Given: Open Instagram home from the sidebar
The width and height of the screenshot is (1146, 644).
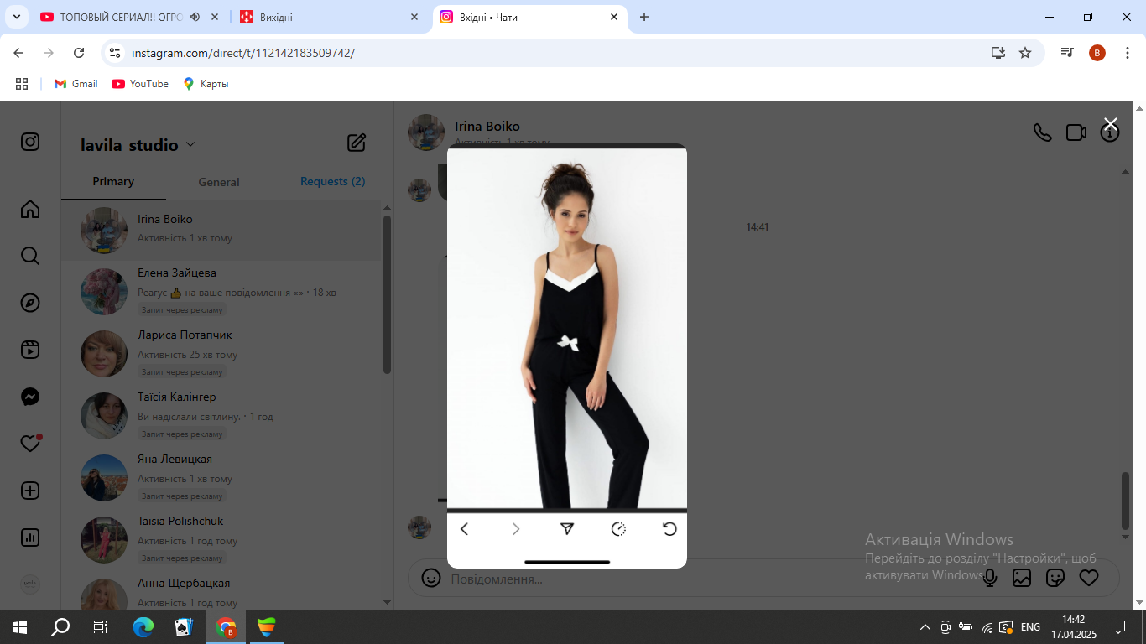Looking at the screenshot, I should (30, 209).
